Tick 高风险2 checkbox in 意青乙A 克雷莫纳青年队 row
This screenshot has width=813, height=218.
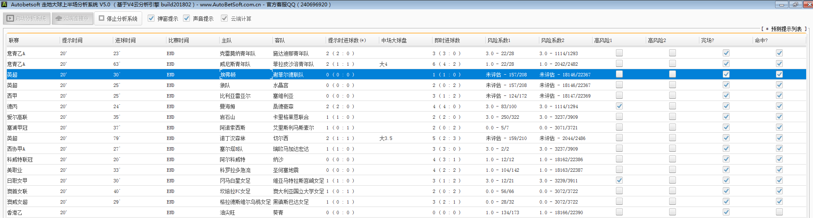point(672,53)
